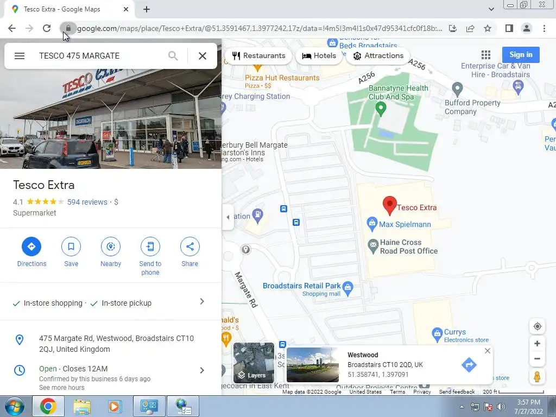Open the 594 reviews link
Viewport: 556px width, 417px height.
(87, 202)
